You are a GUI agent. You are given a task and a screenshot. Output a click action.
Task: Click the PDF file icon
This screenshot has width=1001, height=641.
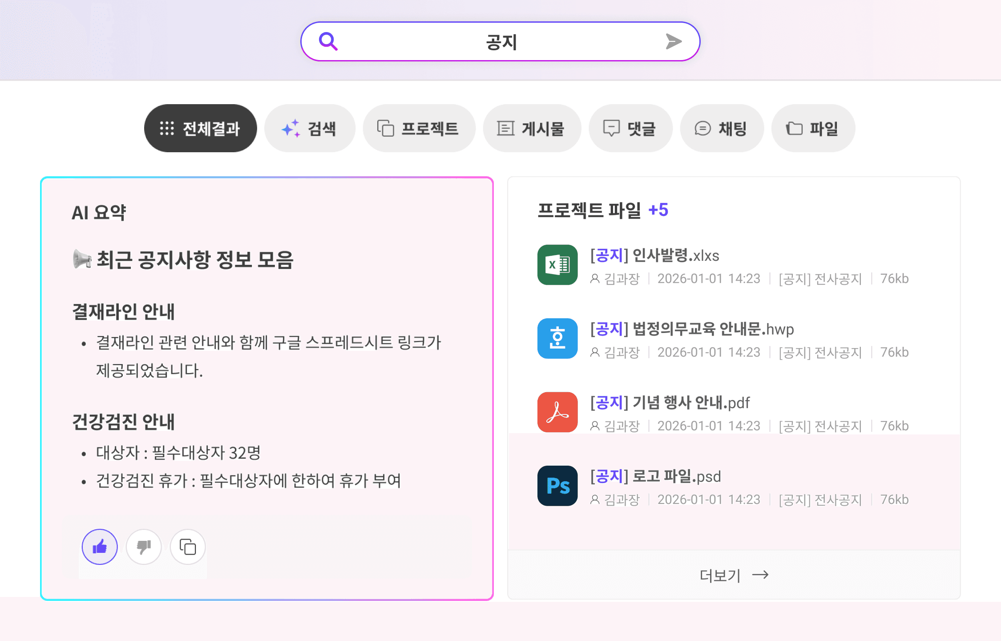click(x=557, y=412)
